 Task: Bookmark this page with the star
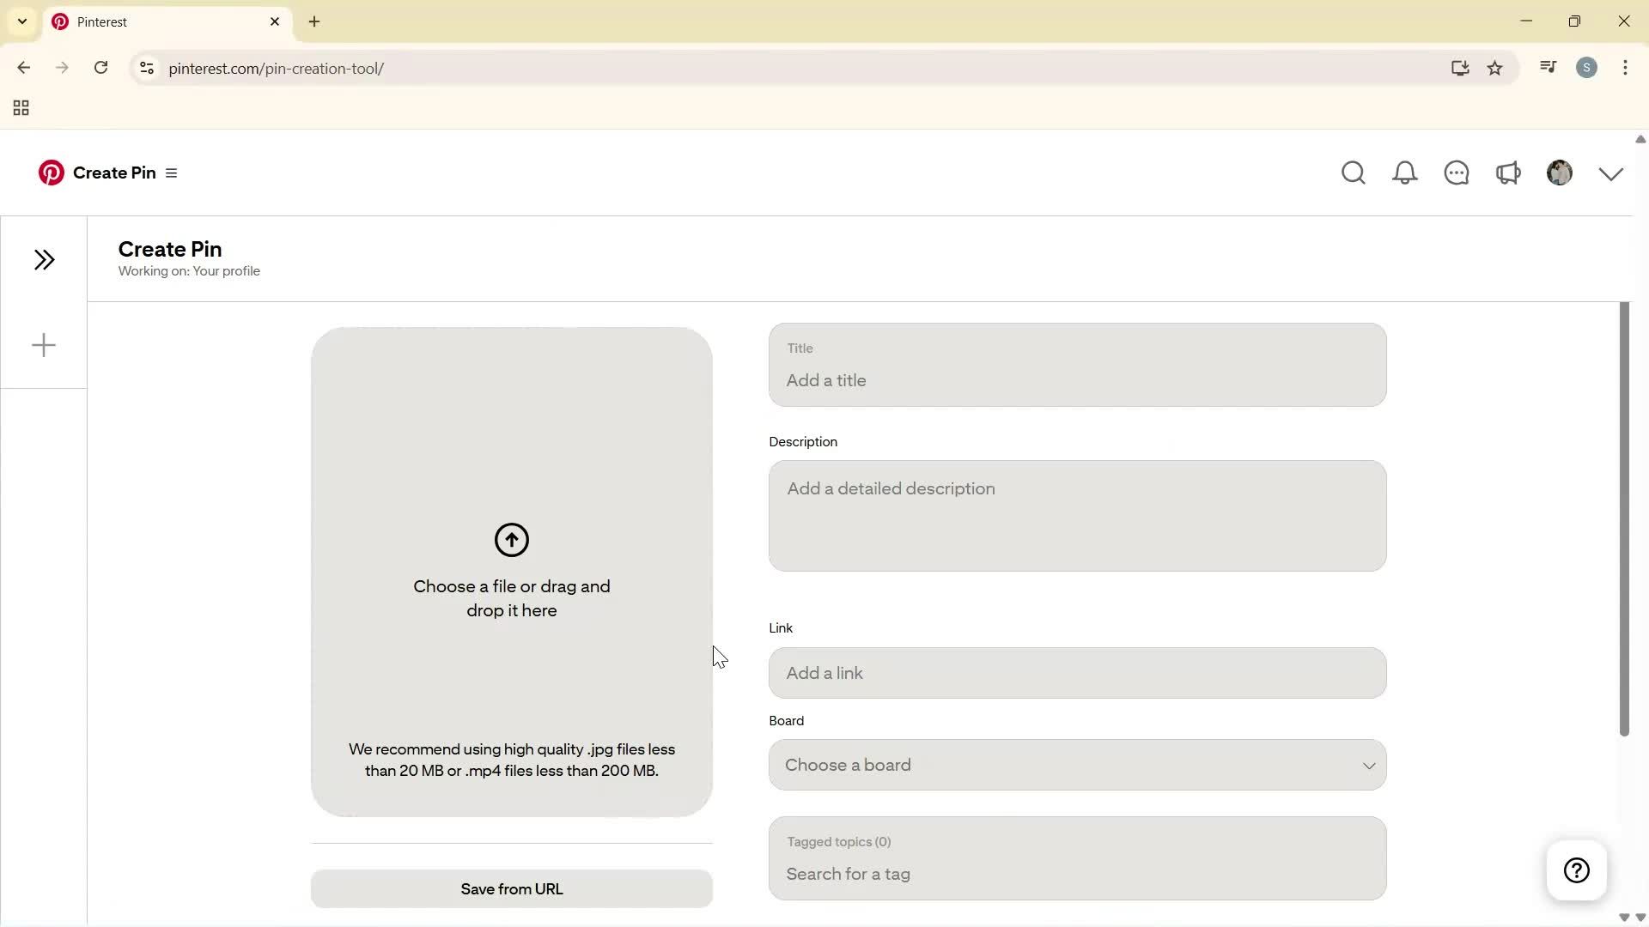pyautogui.click(x=1495, y=68)
